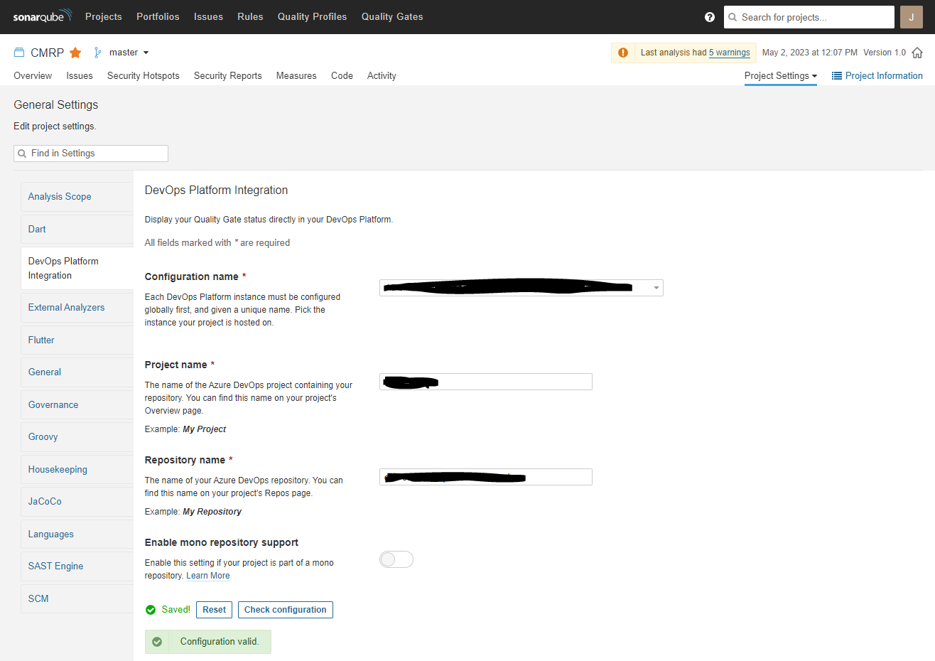
Task: Switch to the Security Reports tab
Action: (x=228, y=75)
